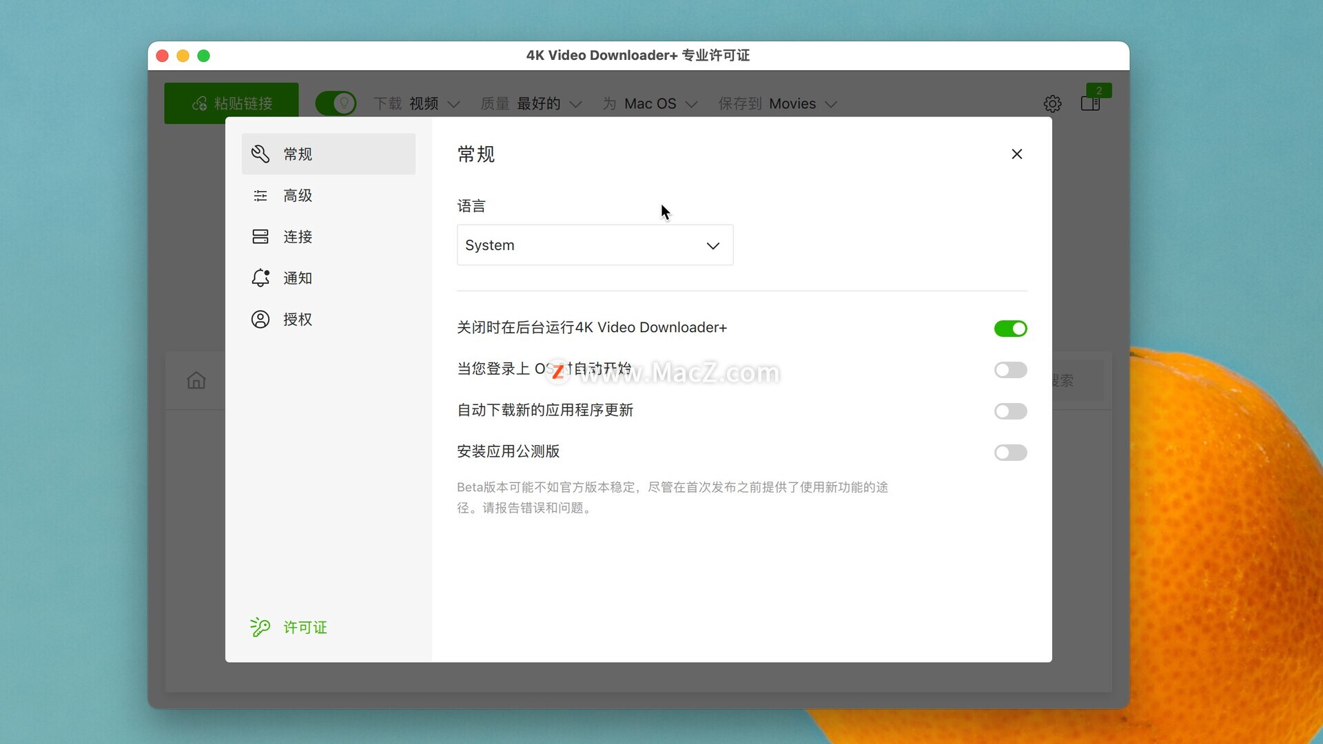Open the 保存到 Movies destination dropdown
This screenshot has width=1323, height=744.
[x=778, y=104]
